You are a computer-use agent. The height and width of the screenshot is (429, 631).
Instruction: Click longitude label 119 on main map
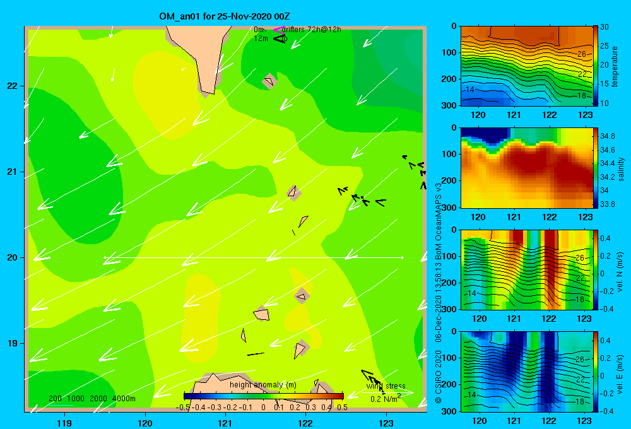point(64,423)
